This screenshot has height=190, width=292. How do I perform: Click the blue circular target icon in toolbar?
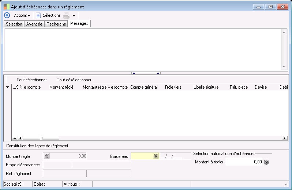7,15
